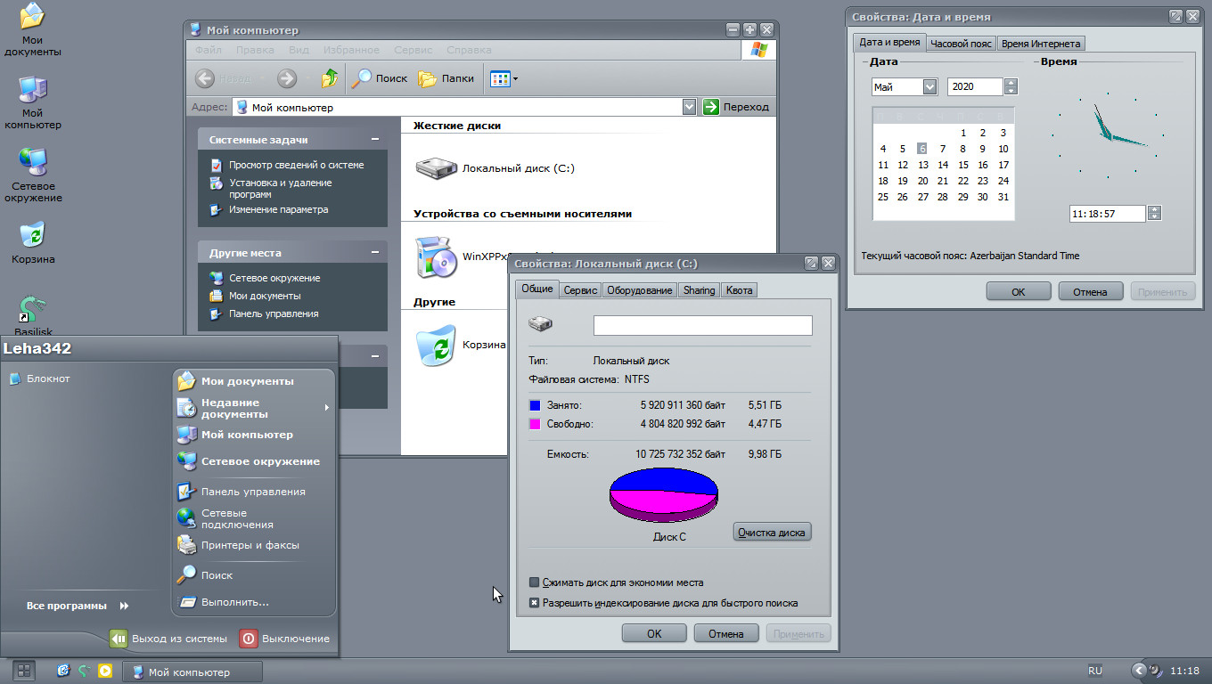The height and width of the screenshot is (684, 1212).
Task: Click the Диск C pie chart
Action: pyautogui.click(x=664, y=494)
